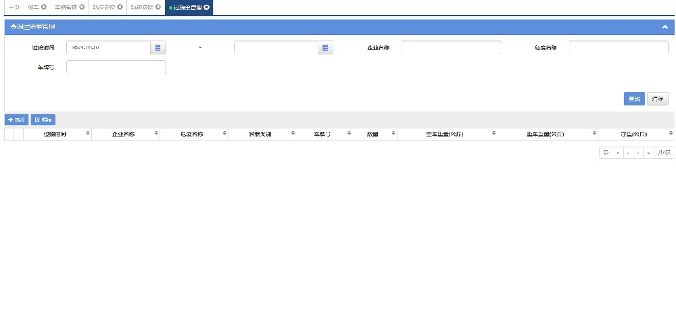Go to next page in pager

coord(638,153)
